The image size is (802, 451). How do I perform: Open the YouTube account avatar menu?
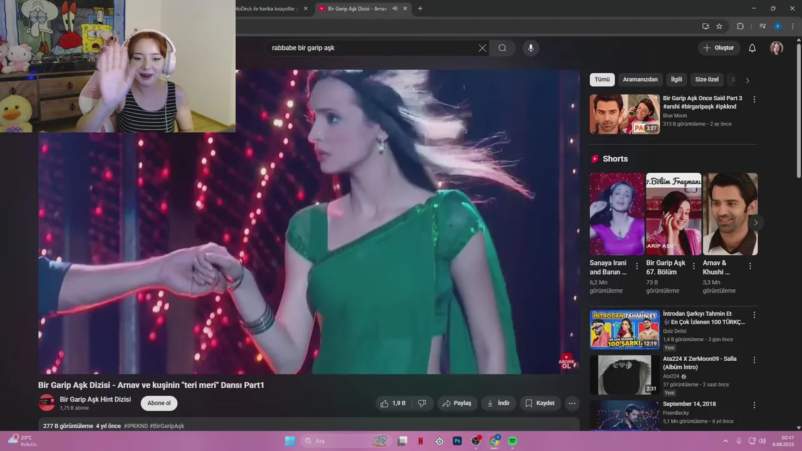776,48
